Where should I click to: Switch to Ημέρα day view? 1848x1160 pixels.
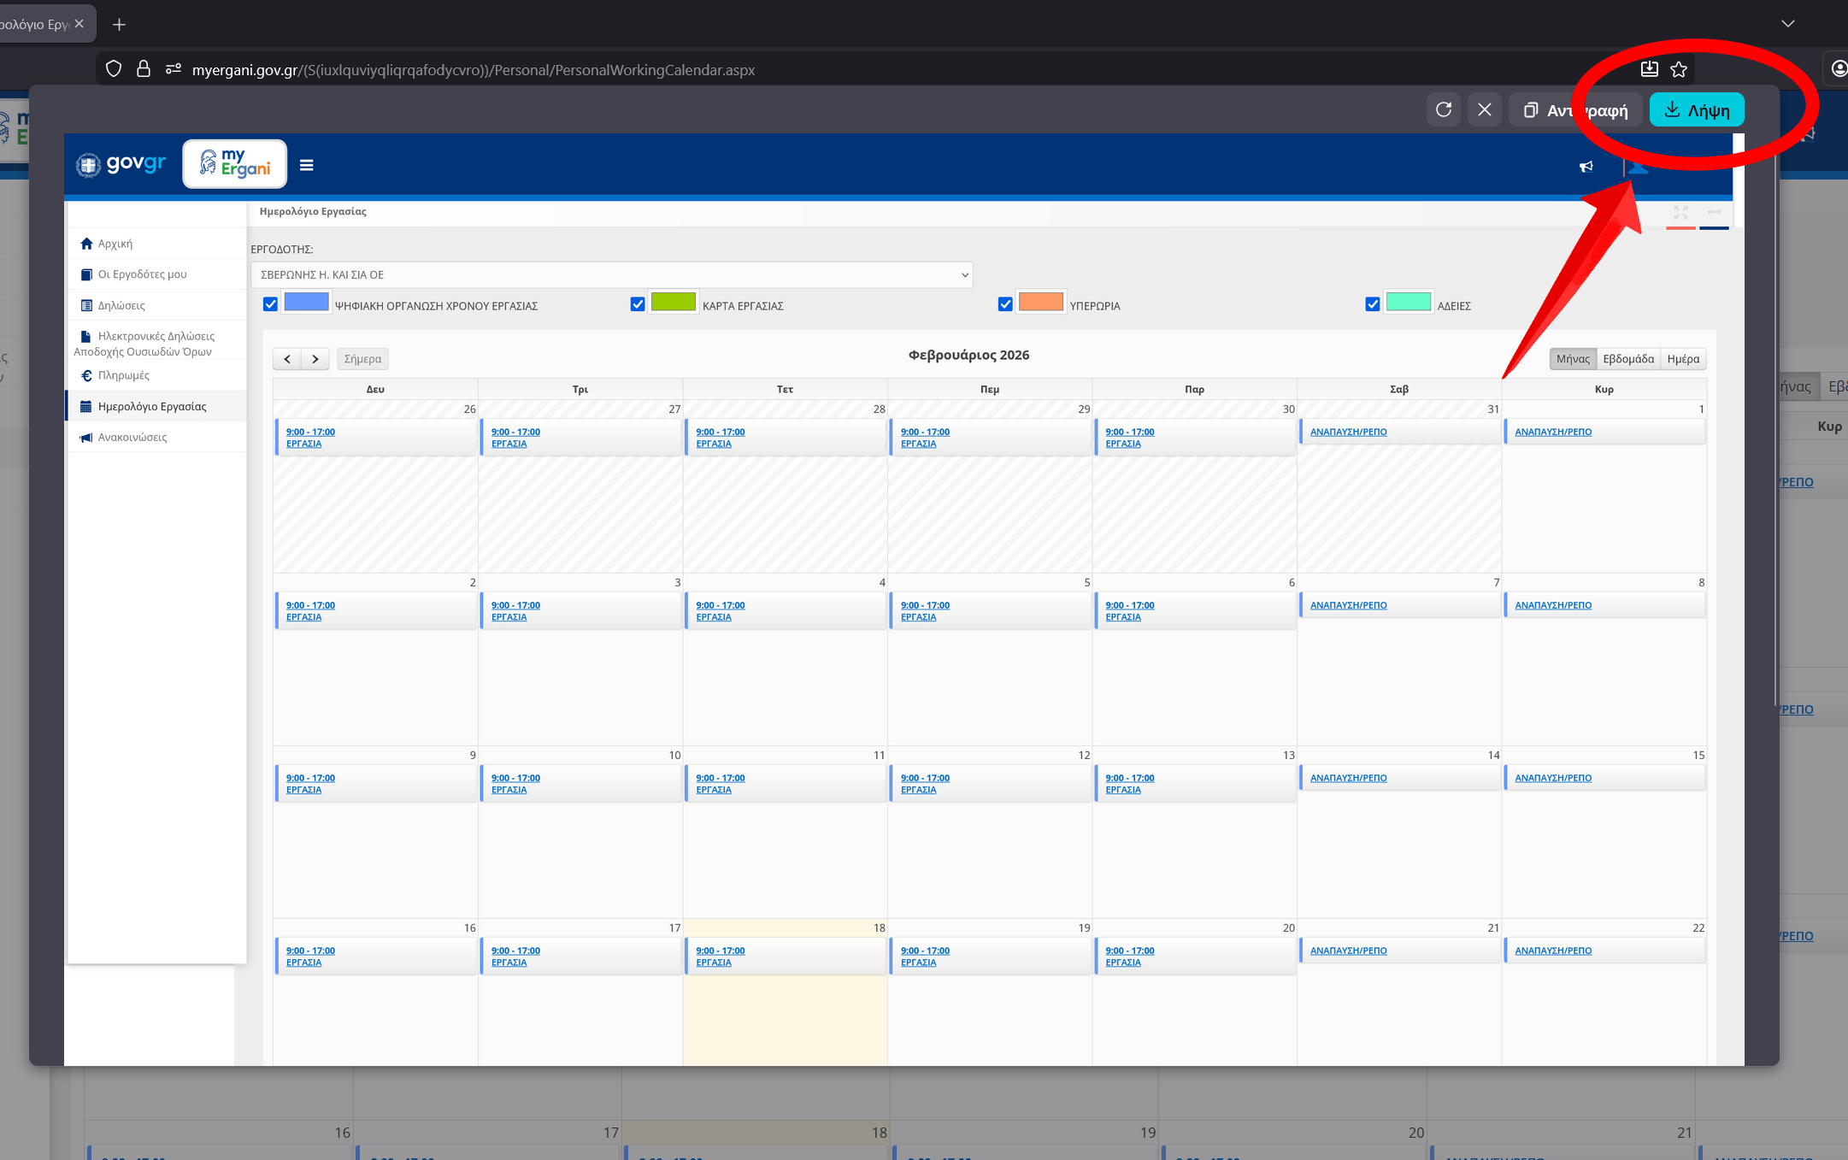pos(1682,359)
